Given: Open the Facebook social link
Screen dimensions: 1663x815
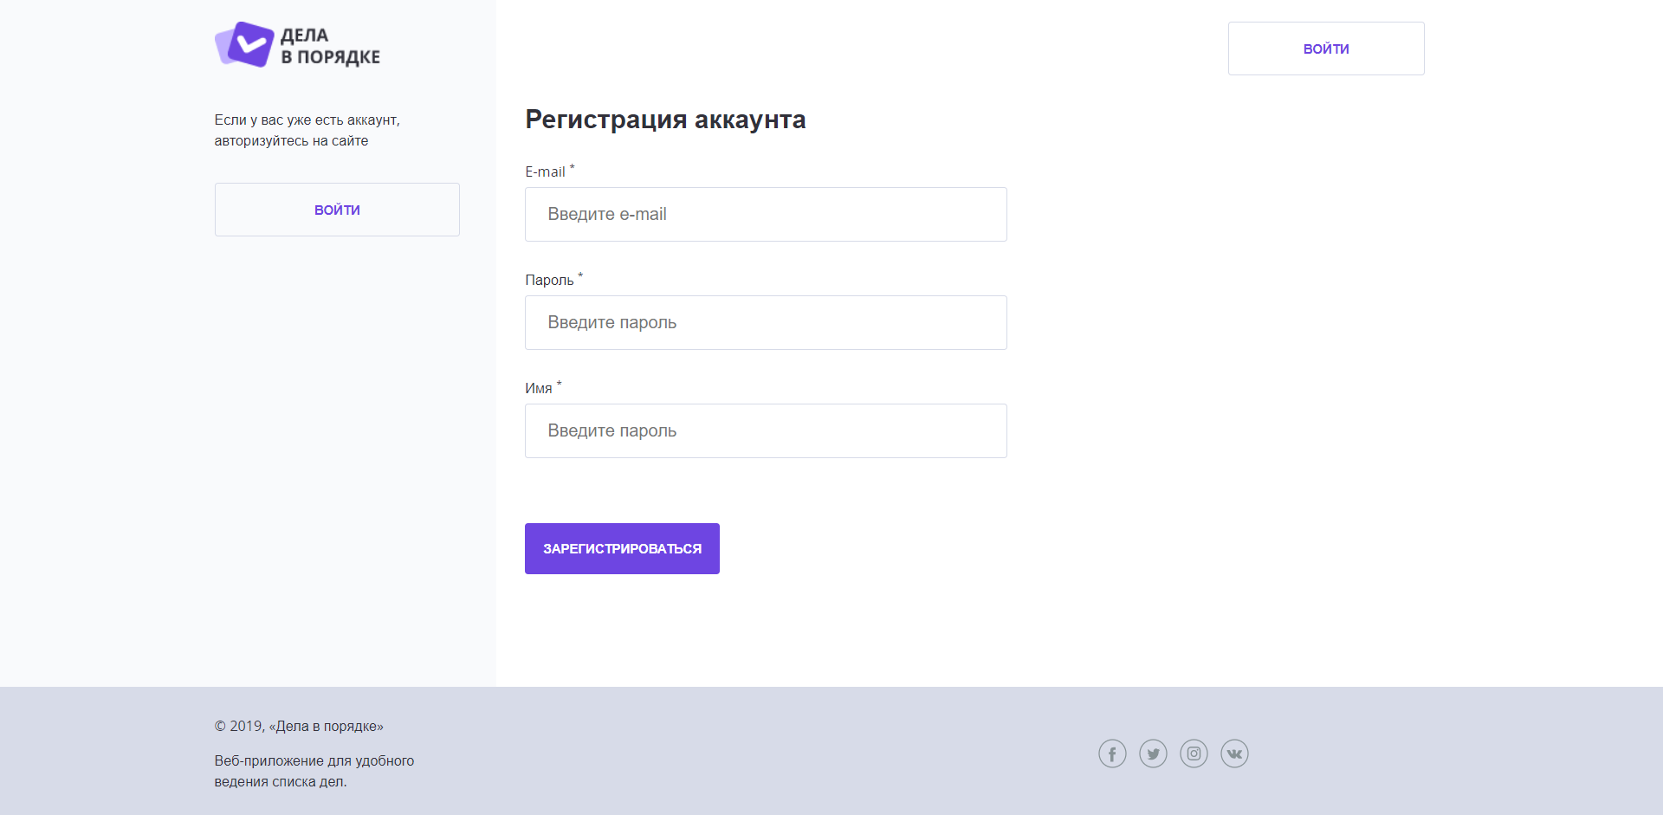Looking at the screenshot, I should pos(1112,754).
